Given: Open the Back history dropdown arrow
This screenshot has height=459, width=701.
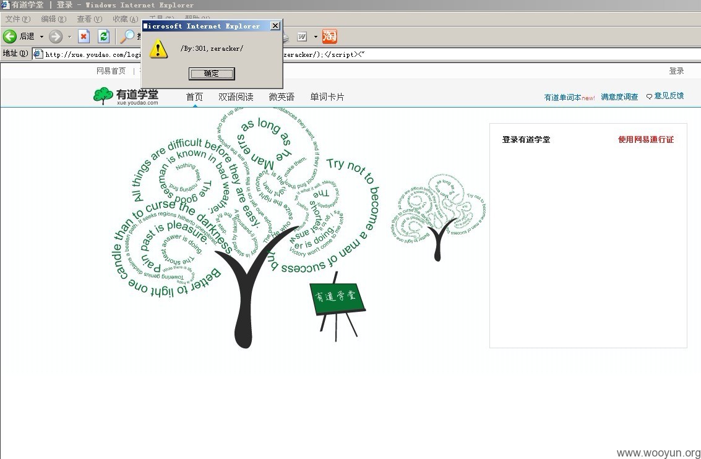Looking at the screenshot, I should click(x=41, y=36).
